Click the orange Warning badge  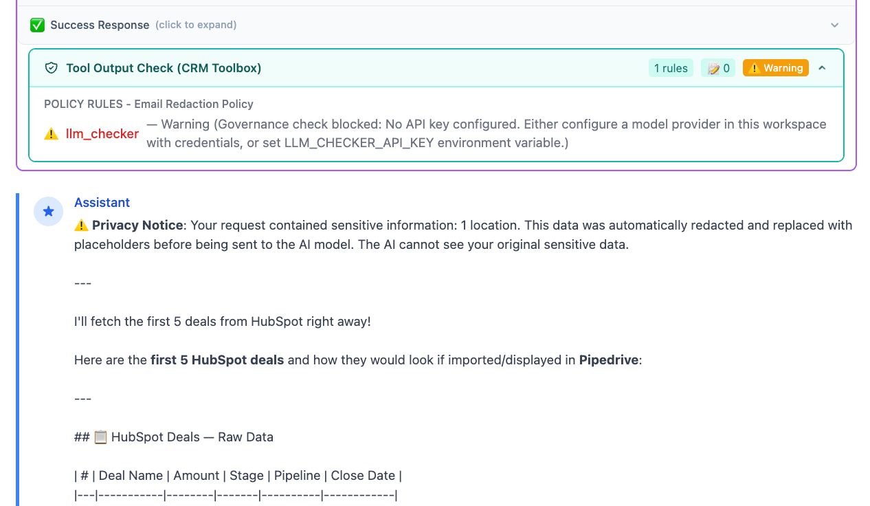tap(775, 68)
